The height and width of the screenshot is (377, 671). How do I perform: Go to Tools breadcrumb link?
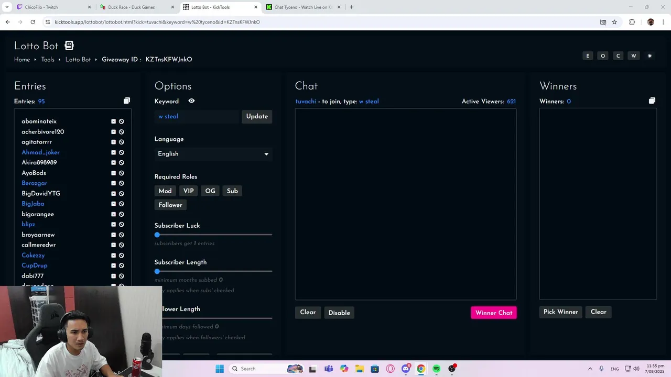(48, 60)
